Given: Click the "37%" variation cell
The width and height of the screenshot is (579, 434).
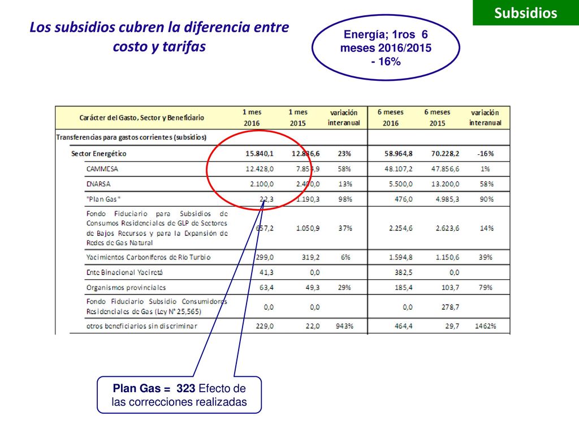Looking at the screenshot, I should point(345,228).
